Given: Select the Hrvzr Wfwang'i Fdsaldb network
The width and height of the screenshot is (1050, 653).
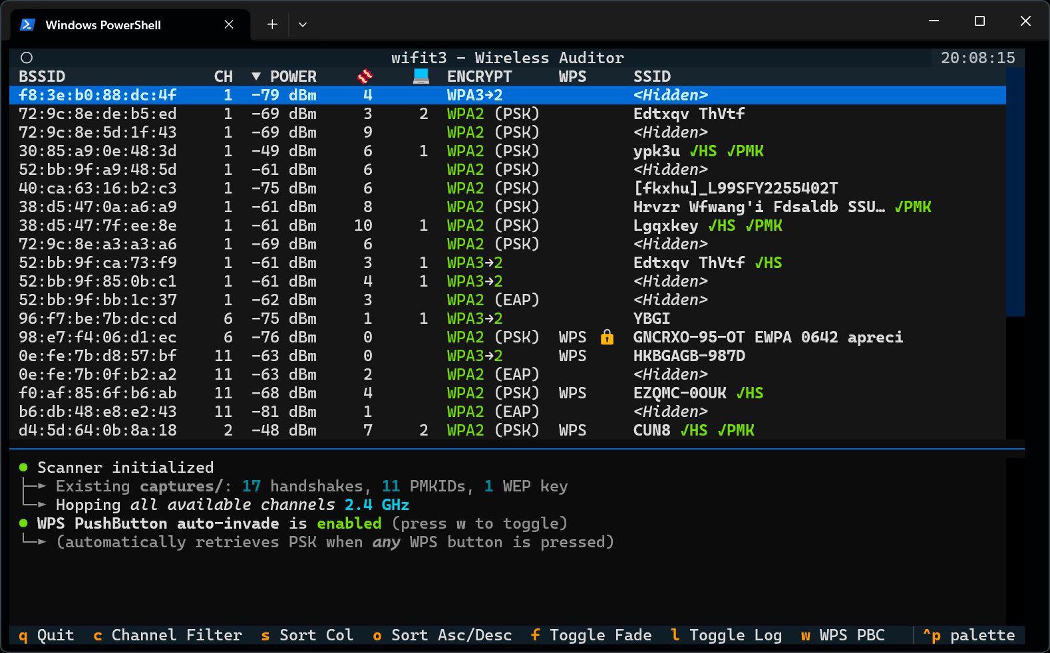Looking at the screenshot, I should click(508, 207).
